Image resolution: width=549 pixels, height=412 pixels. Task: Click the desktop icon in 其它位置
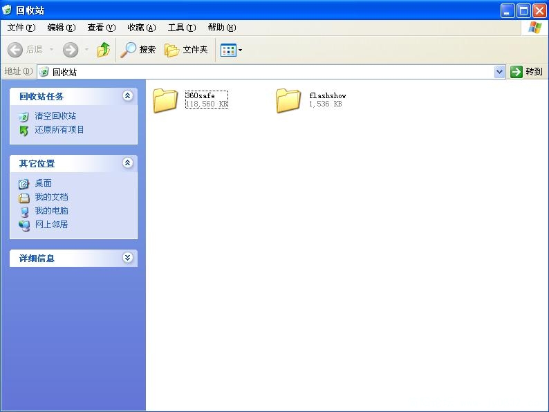pyautogui.click(x=24, y=184)
